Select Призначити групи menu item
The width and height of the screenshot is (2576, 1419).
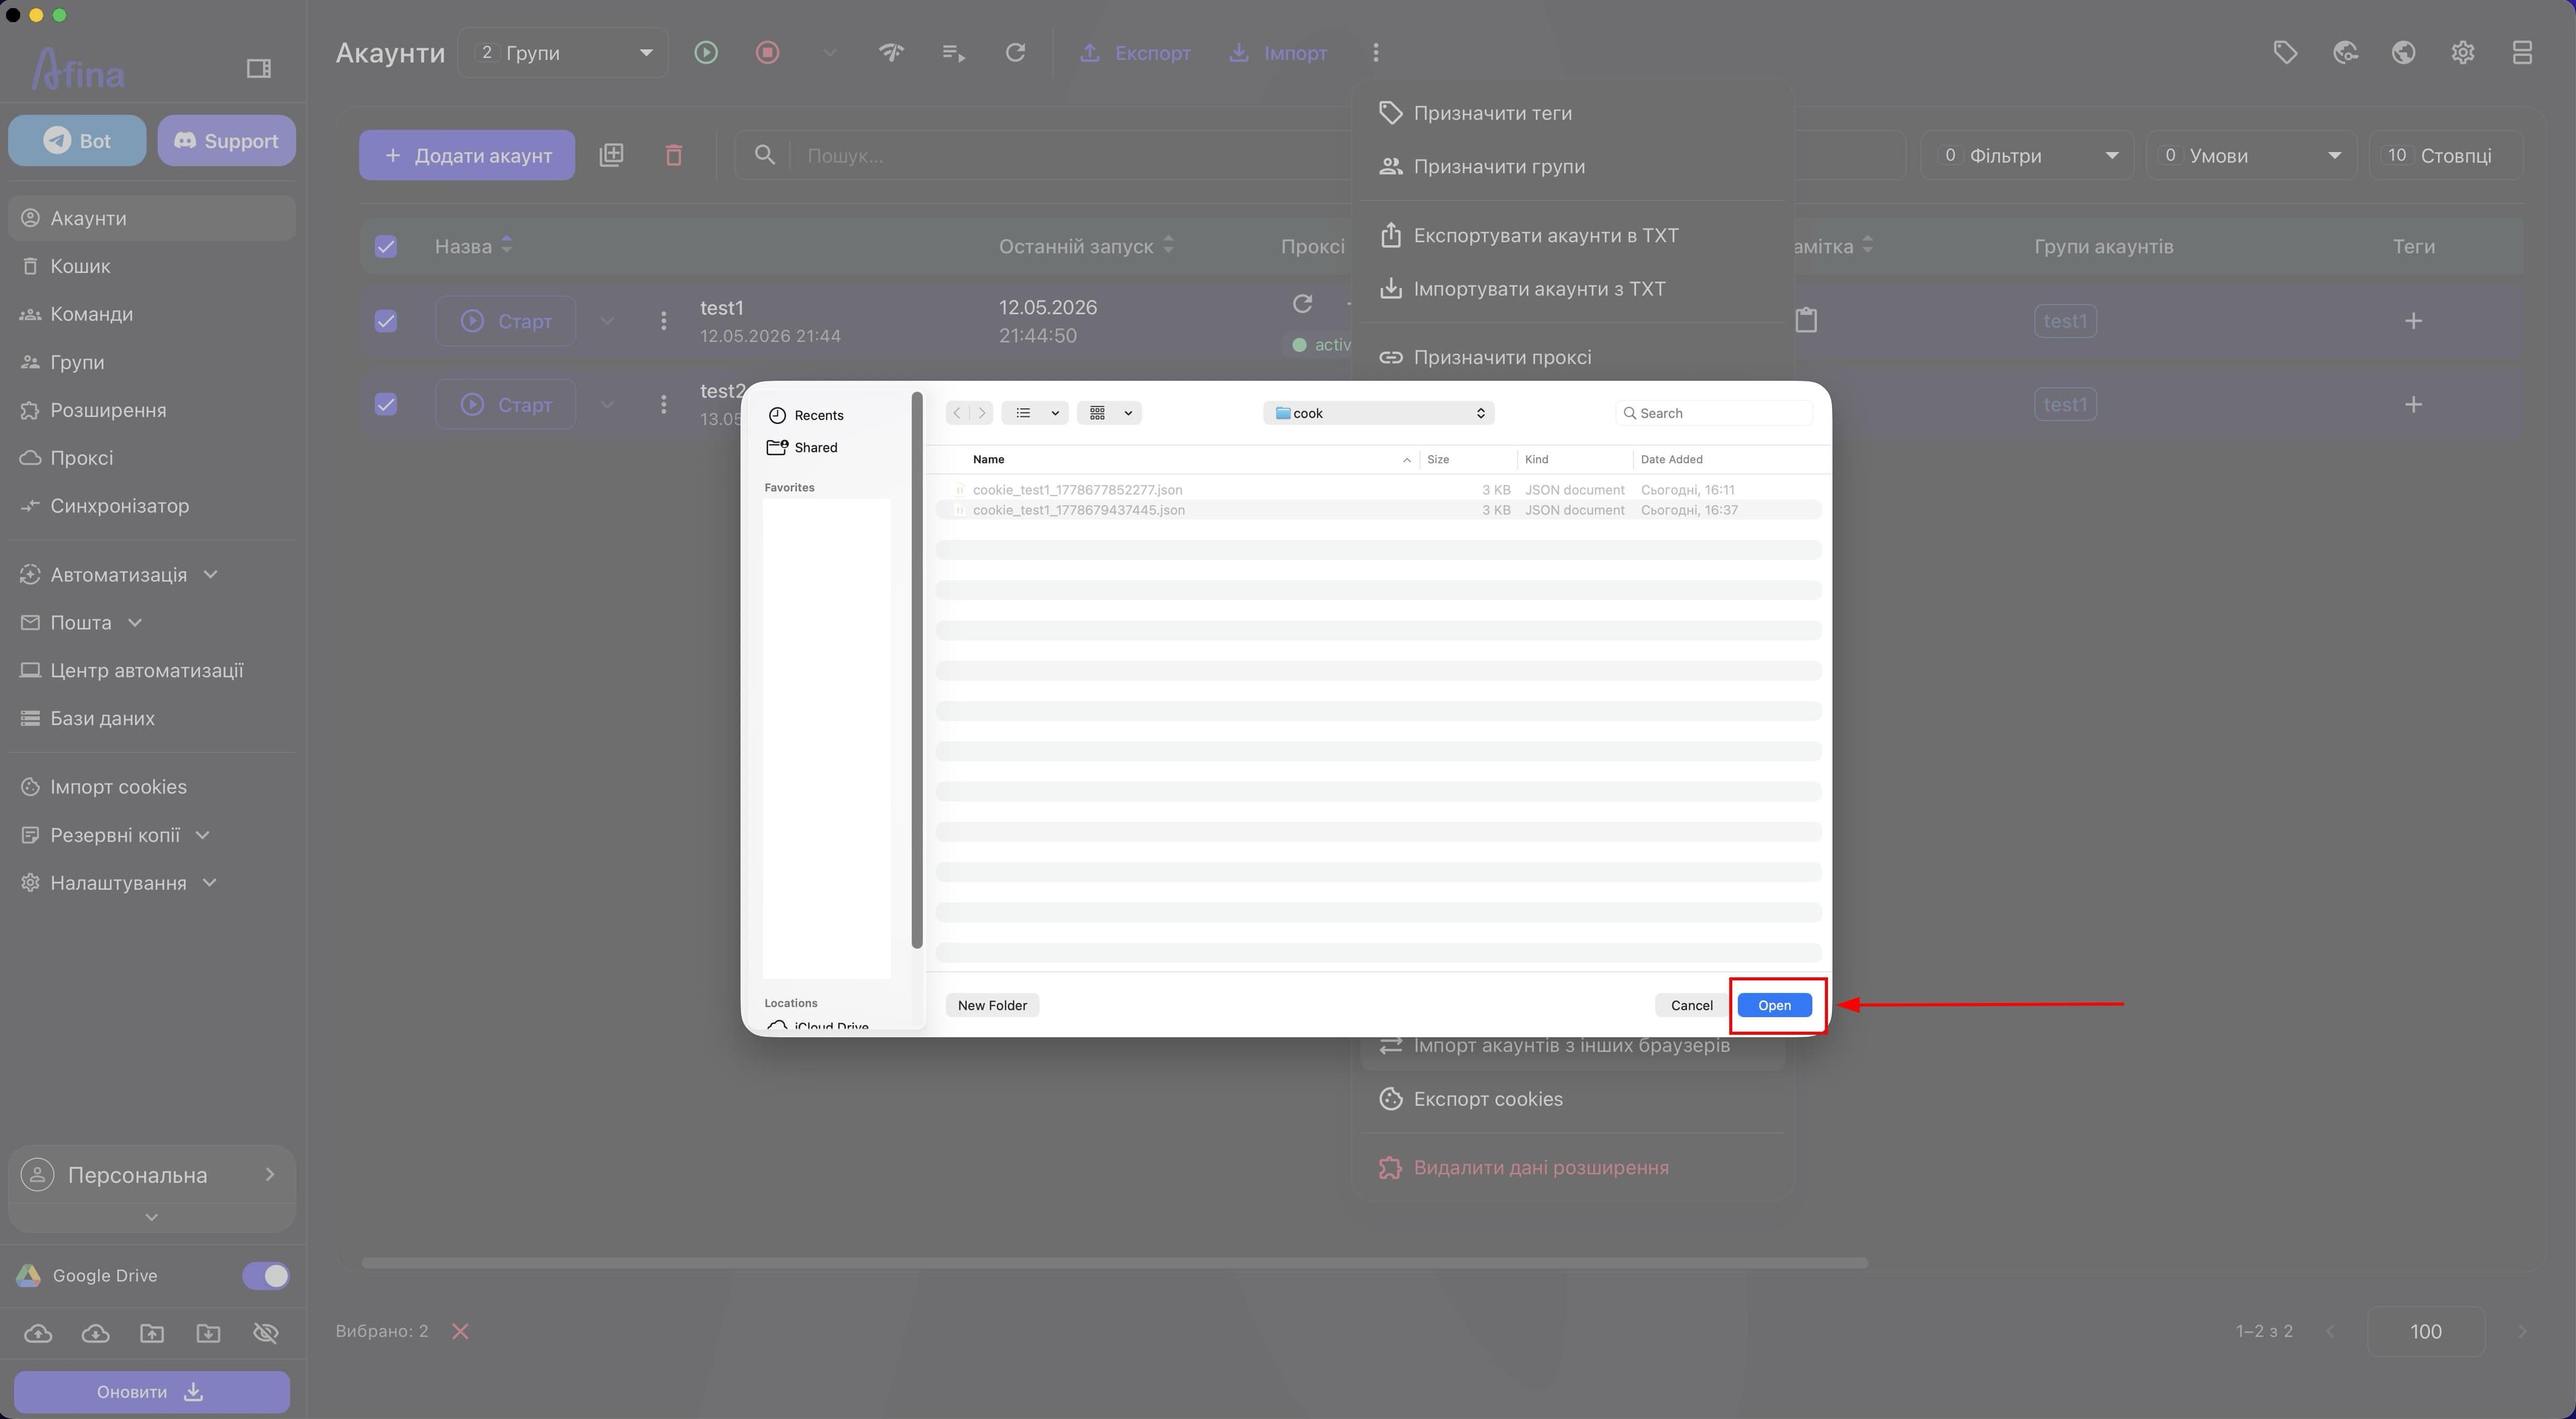click(x=1573, y=166)
